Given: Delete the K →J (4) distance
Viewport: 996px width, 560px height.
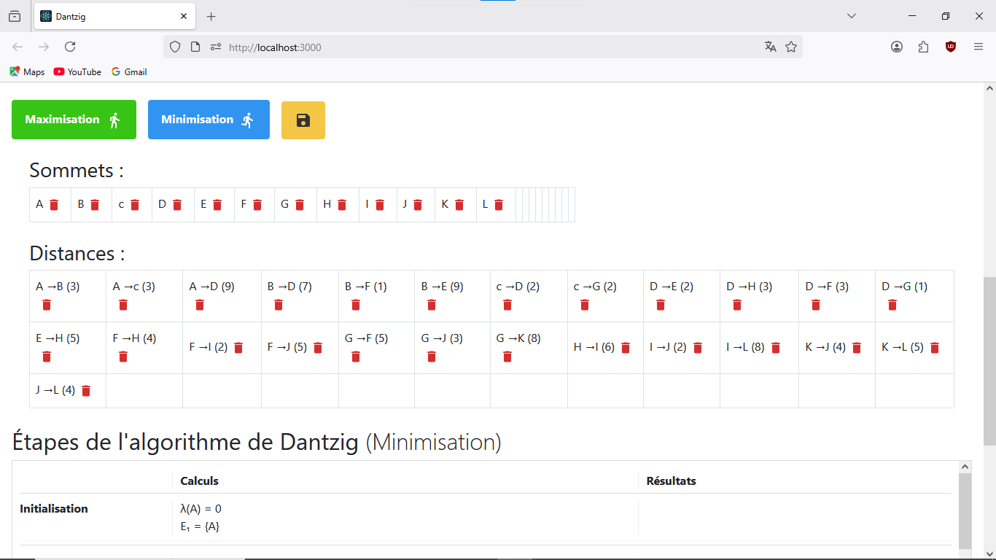Looking at the screenshot, I should click(857, 348).
